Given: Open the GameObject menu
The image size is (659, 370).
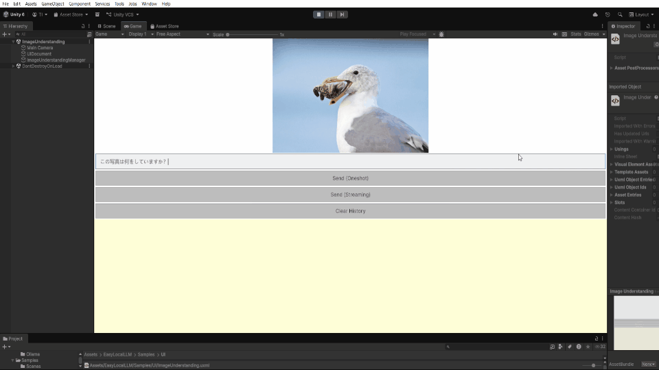Looking at the screenshot, I should point(53,4).
